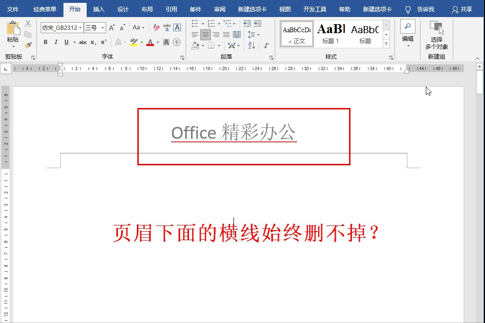
Task: Open the Paragraph dialog launcher
Action: point(271,58)
